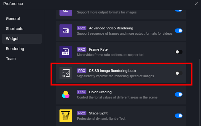Screen dimensions: 201x126
Task: Turn off the Color Grading toggle
Action: 179,94
